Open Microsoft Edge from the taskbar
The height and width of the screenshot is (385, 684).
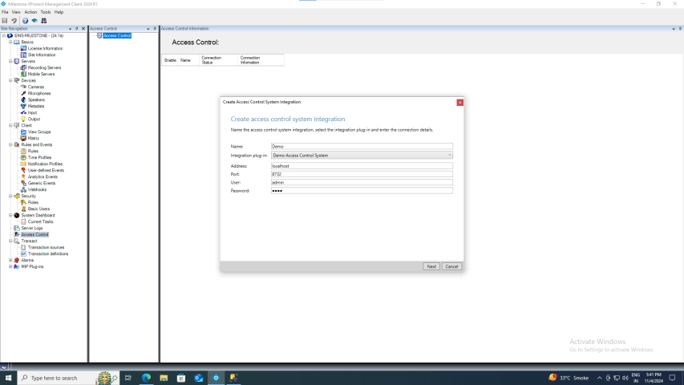click(146, 377)
